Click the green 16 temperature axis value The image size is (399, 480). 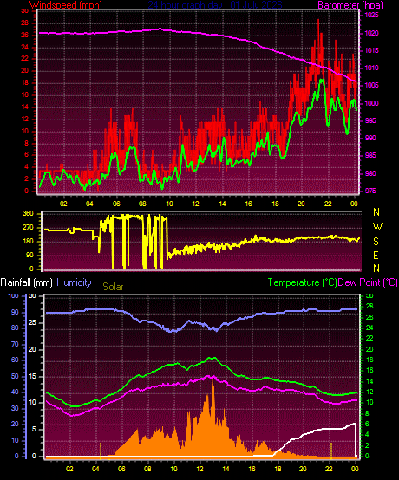click(x=370, y=371)
